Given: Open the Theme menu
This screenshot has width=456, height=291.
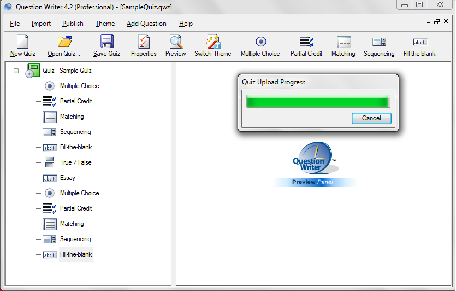Looking at the screenshot, I should [x=105, y=24].
